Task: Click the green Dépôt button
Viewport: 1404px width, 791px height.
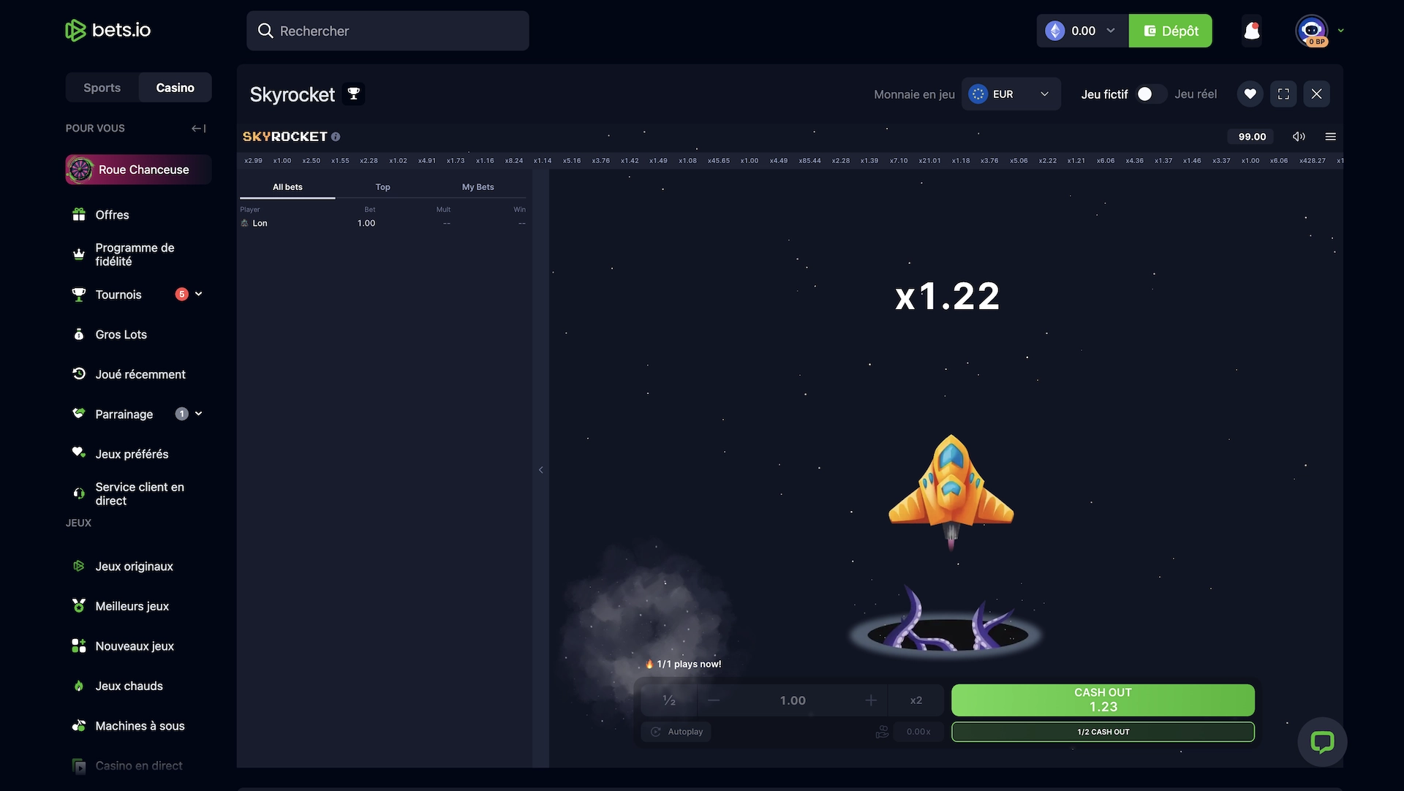Action: tap(1170, 31)
